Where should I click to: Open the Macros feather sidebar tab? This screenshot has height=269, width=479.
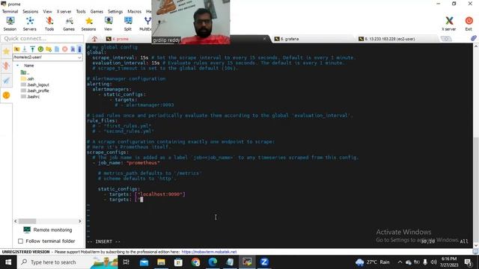(6, 81)
